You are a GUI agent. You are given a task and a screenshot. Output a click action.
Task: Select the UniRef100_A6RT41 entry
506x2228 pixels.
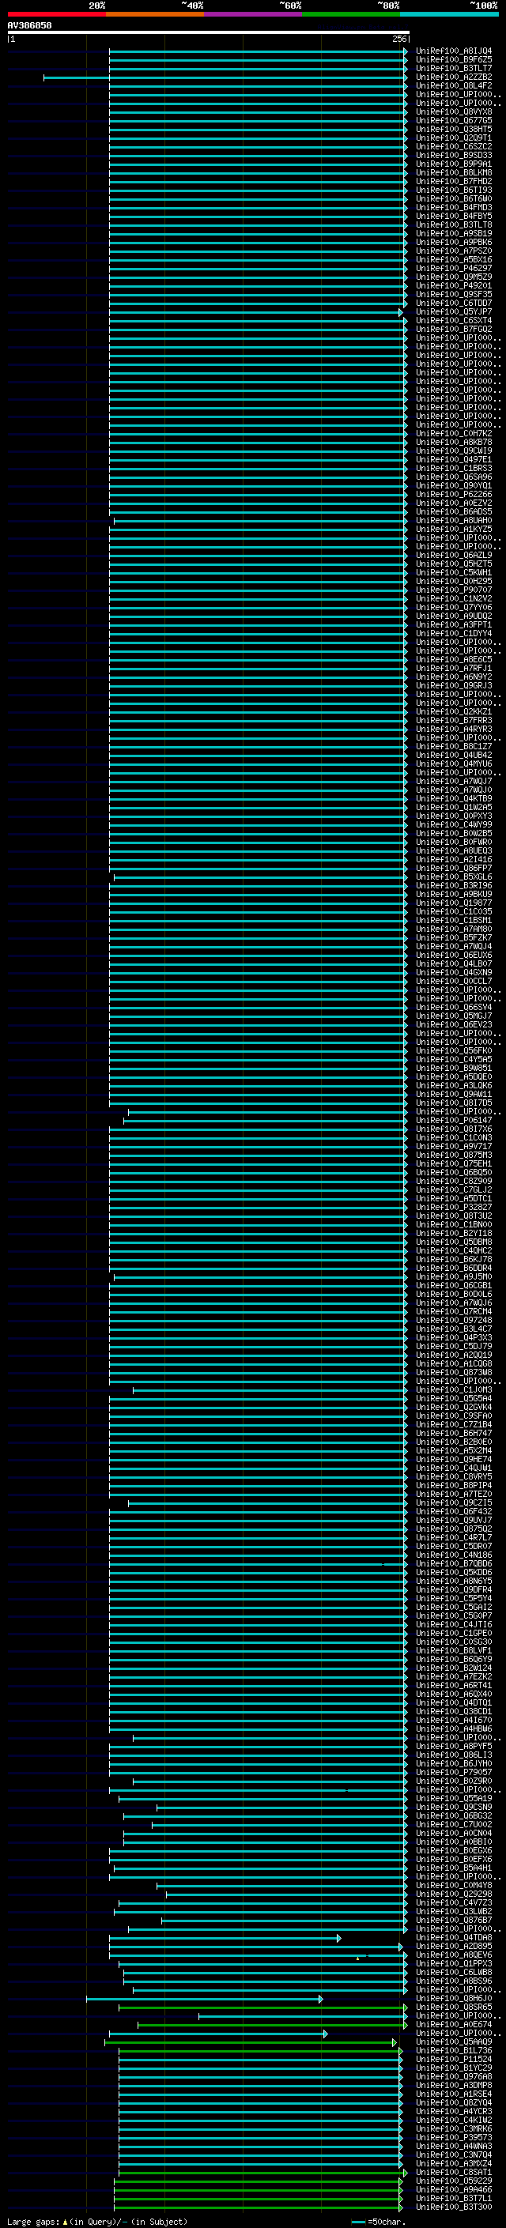453,1685
